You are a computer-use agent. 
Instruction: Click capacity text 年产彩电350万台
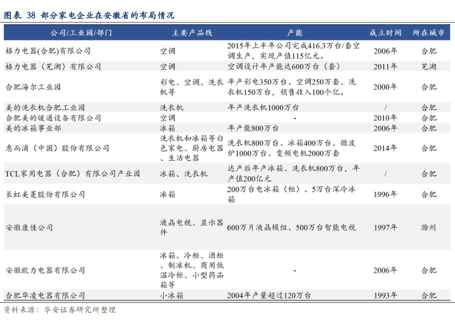click(x=257, y=82)
